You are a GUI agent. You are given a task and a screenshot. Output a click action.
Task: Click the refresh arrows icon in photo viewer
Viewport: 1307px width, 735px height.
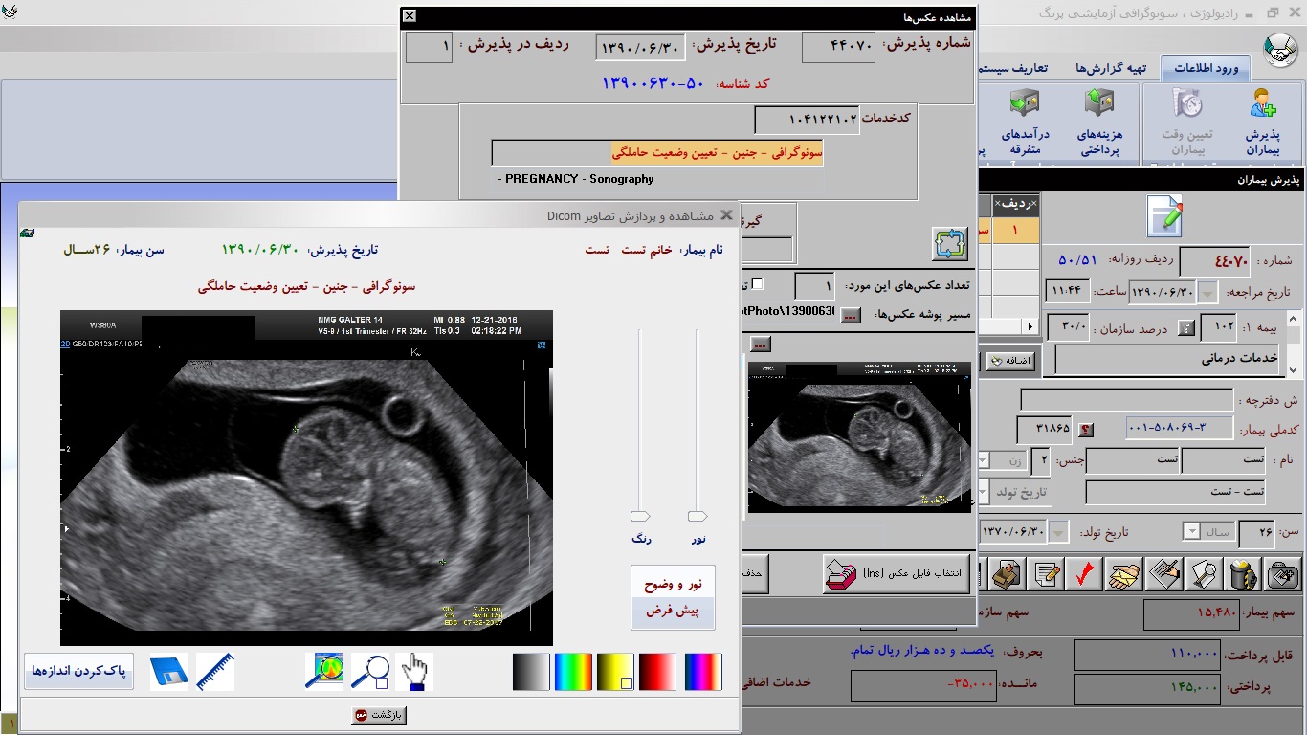(x=950, y=244)
